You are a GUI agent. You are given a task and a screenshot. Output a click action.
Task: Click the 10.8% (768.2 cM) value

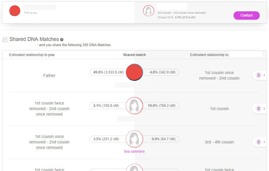pos(162,106)
